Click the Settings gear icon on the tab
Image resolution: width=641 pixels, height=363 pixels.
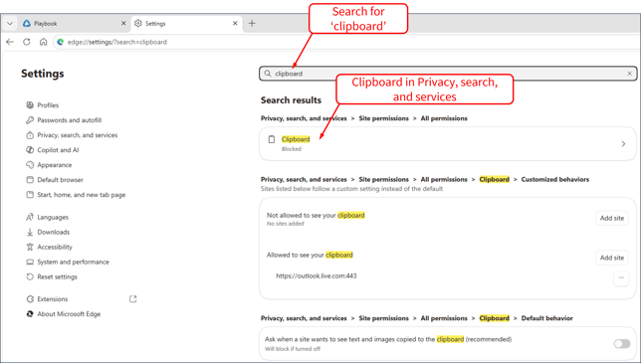[x=138, y=23]
